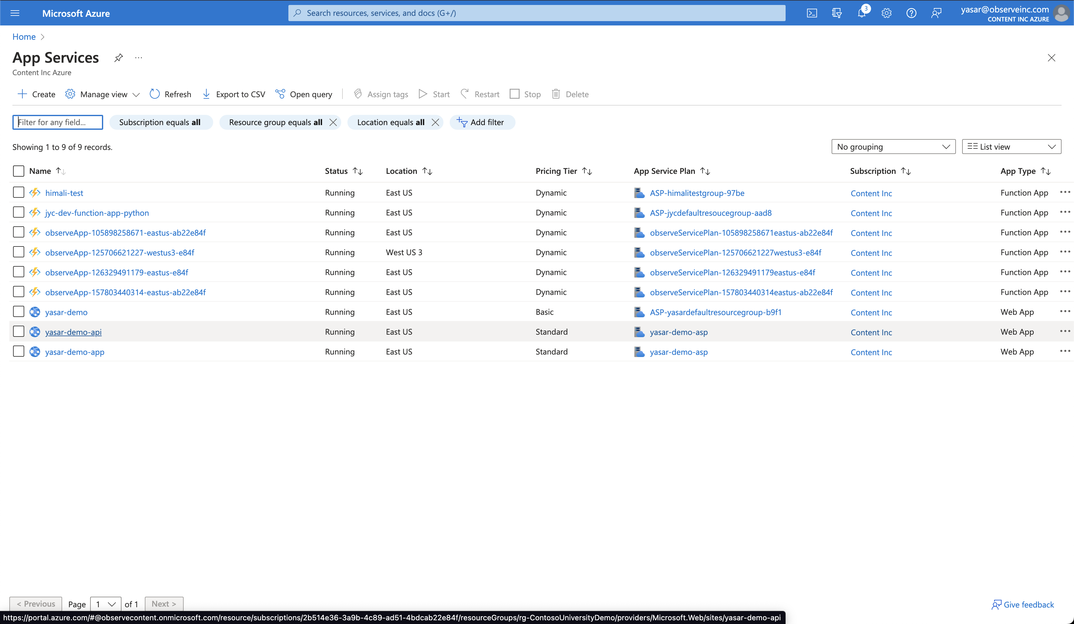Click the Add filter button

(482, 122)
